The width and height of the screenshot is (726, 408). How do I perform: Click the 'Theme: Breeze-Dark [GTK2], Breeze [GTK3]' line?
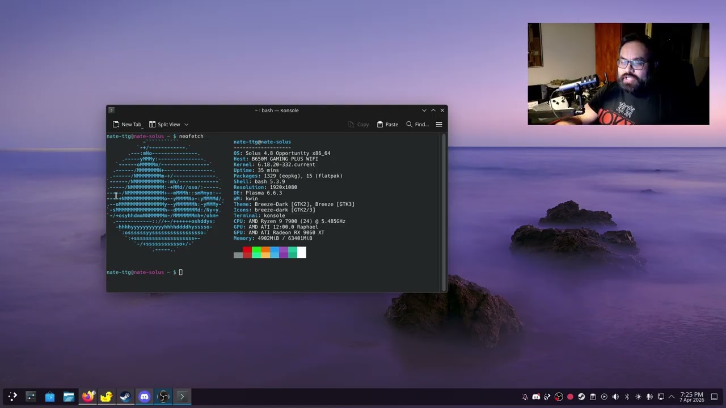coord(294,204)
